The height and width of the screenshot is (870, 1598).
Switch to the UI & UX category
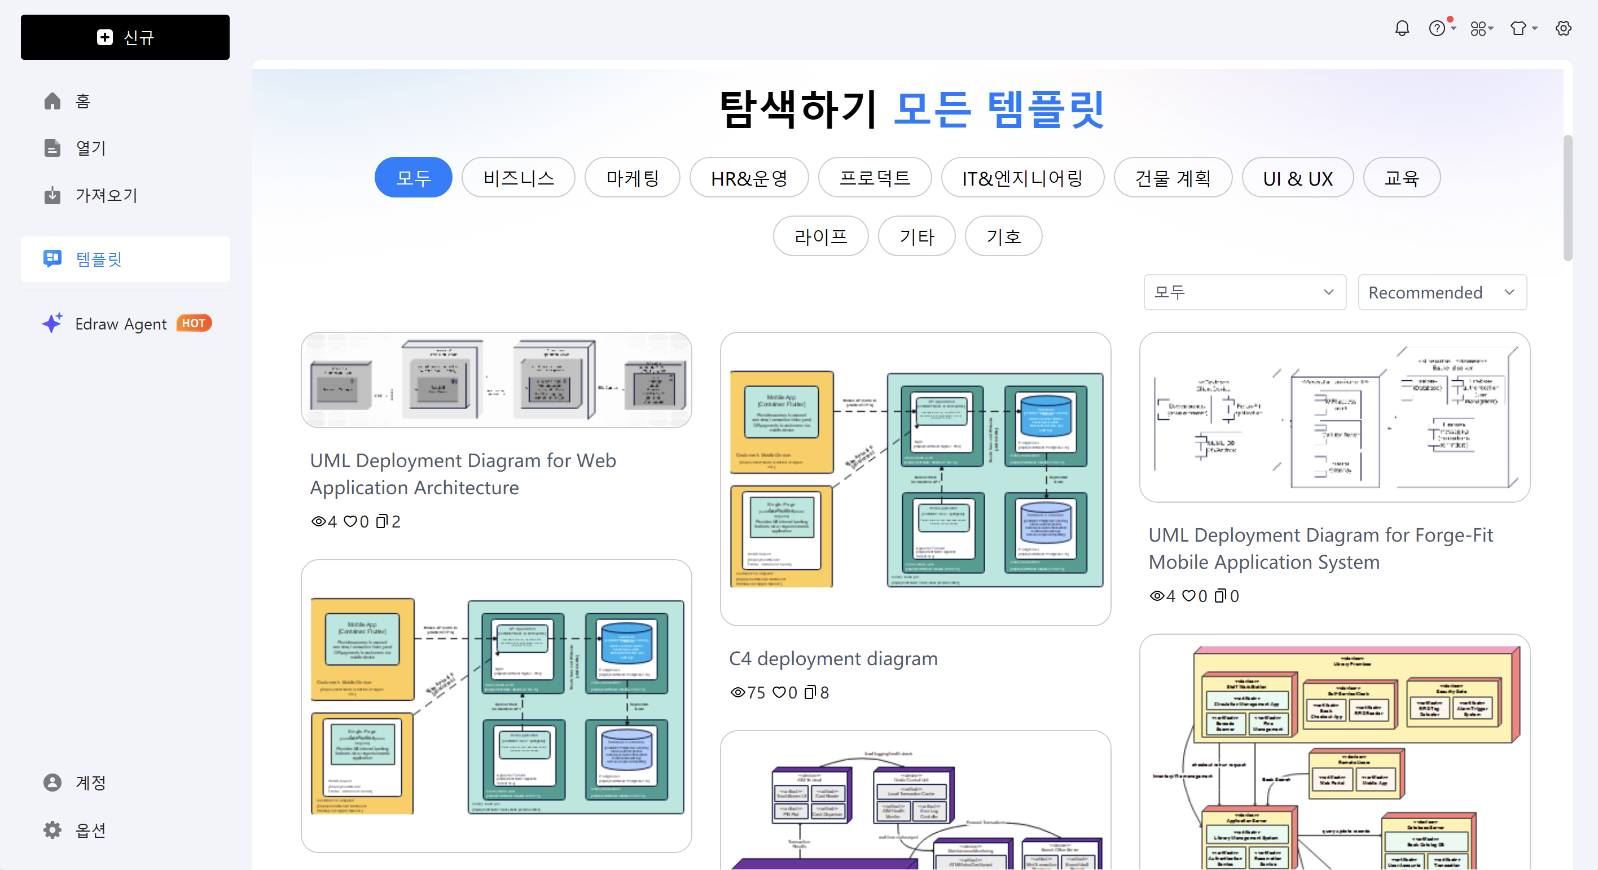[x=1297, y=178]
